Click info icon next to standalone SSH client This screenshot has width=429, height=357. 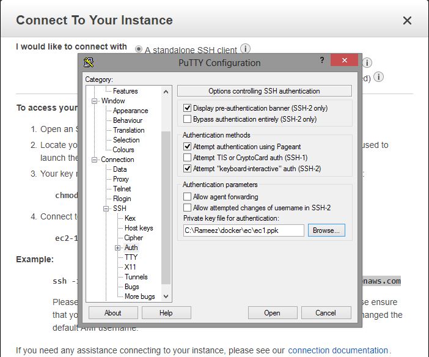click(245, 48)
